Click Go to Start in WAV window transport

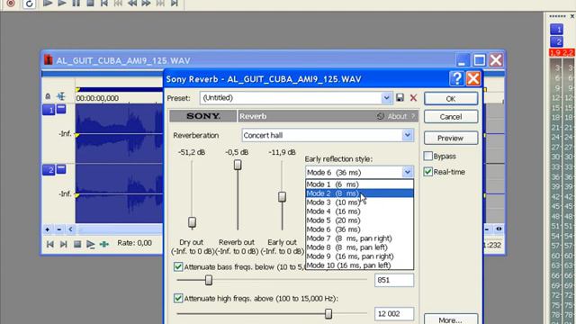50,244
